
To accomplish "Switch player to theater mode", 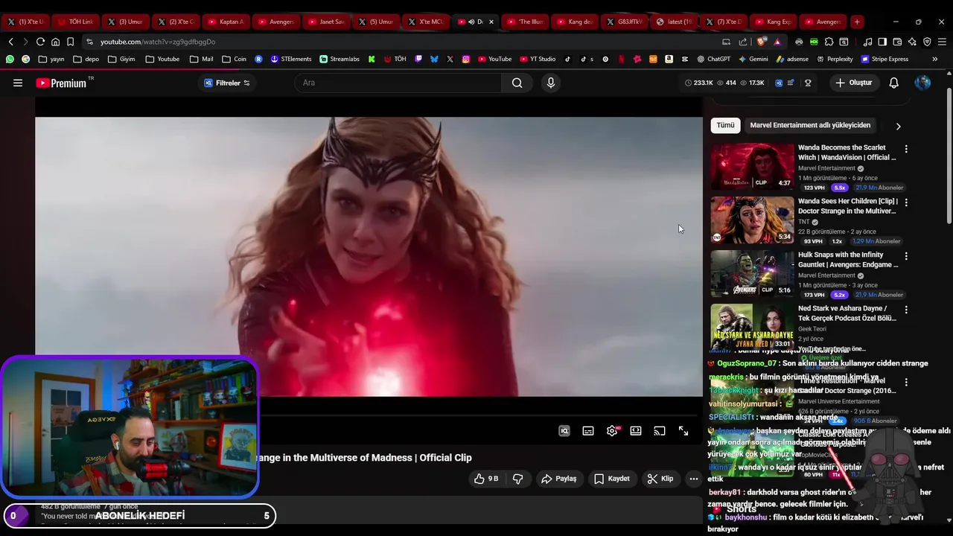I will [x=636, y=431].
